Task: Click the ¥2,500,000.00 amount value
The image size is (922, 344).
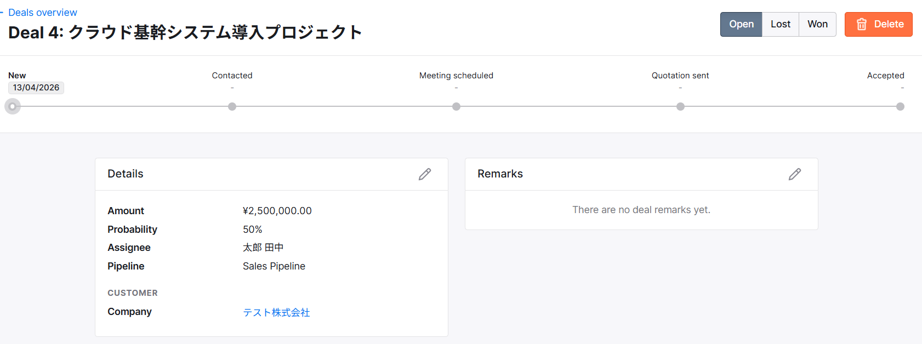Action: coord(277,211)
